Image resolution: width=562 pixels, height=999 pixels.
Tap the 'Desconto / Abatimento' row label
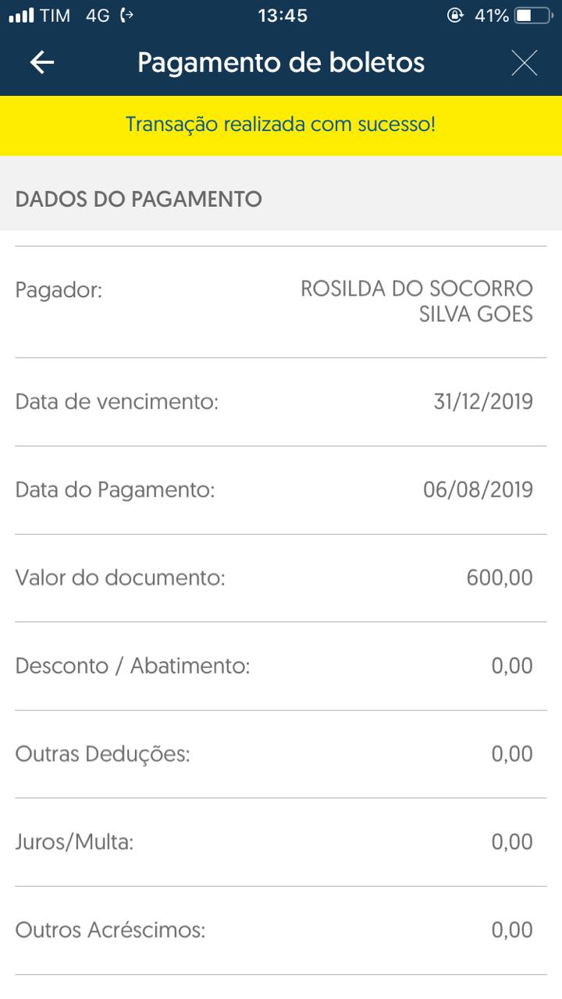133,667
